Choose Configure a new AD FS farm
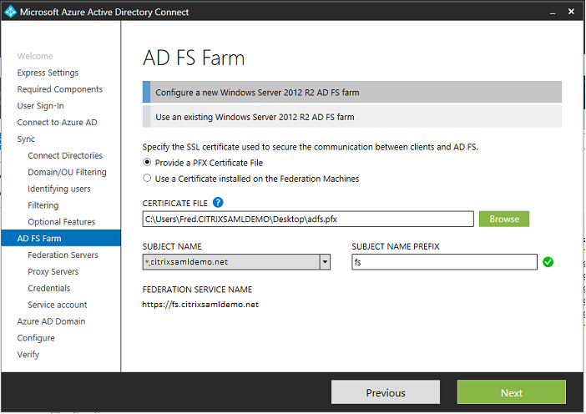Screen dimensions: 586x414 point(351,92)
